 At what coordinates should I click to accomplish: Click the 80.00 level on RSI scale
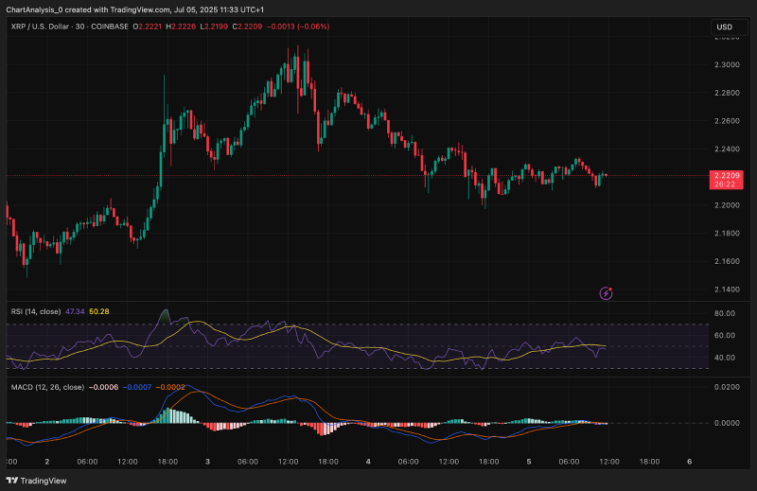pos(725,313)
